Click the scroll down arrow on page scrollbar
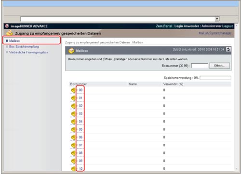This screenshot has width=241, height=174. (236, 169)
